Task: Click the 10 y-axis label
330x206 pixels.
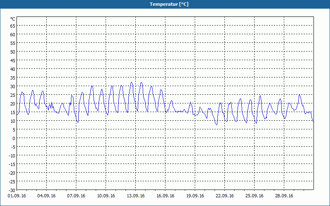Action: click(13, 121)
